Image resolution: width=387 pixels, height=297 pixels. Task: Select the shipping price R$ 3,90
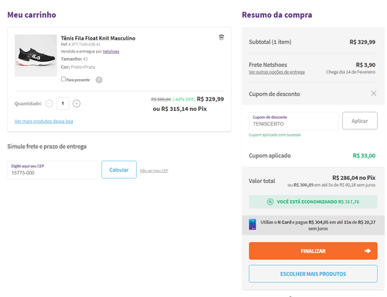click(365, 65)
